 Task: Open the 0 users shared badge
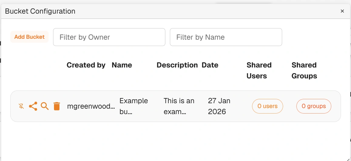(x=268, y=106)
